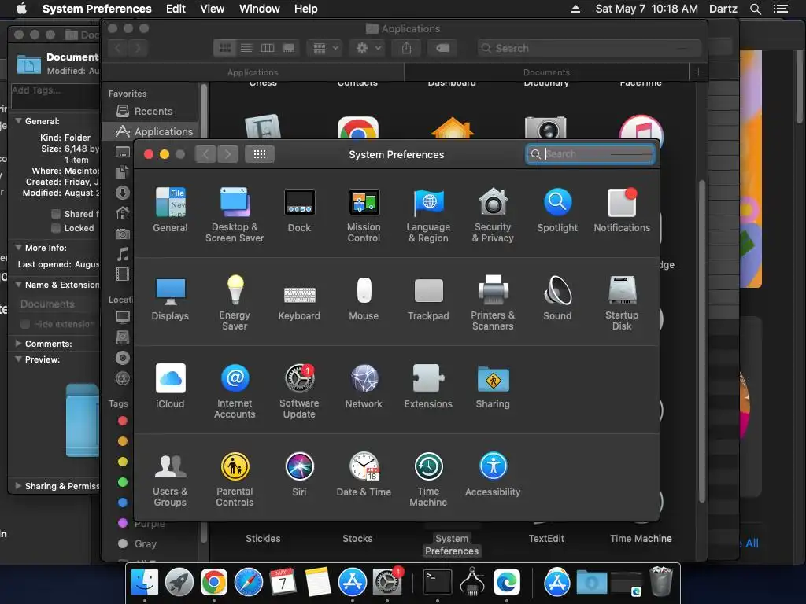
Task: Open Spotlight search in menu bar
Action: click(x=755, y=9)
